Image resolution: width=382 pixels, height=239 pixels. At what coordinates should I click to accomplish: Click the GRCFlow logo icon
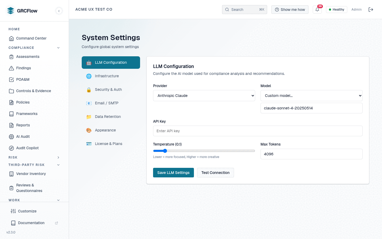[x=11, y=11]
